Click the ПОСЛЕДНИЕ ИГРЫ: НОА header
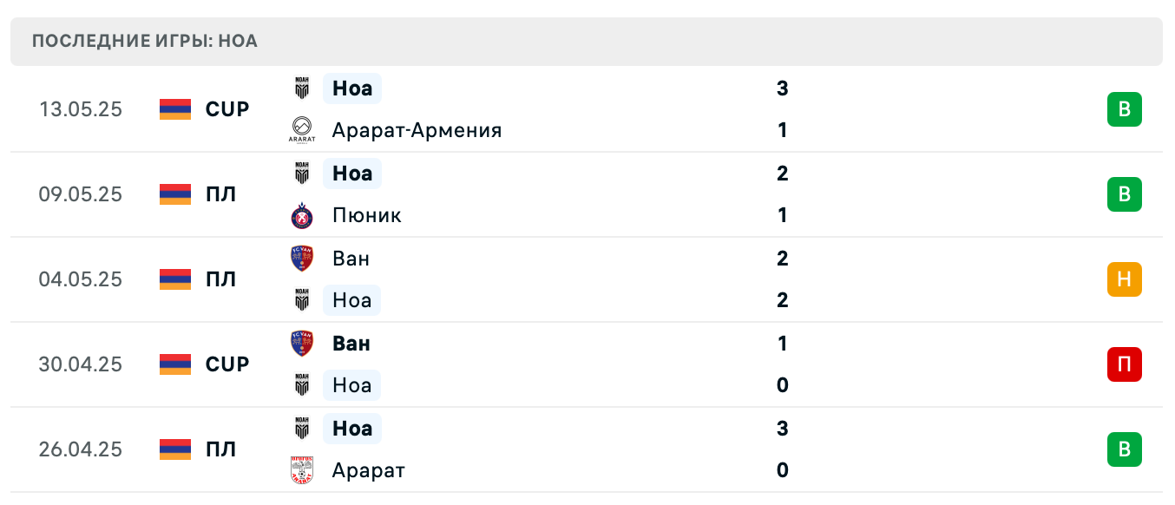Viewport: 1175px width, 505px height. (x=144, y=40)
